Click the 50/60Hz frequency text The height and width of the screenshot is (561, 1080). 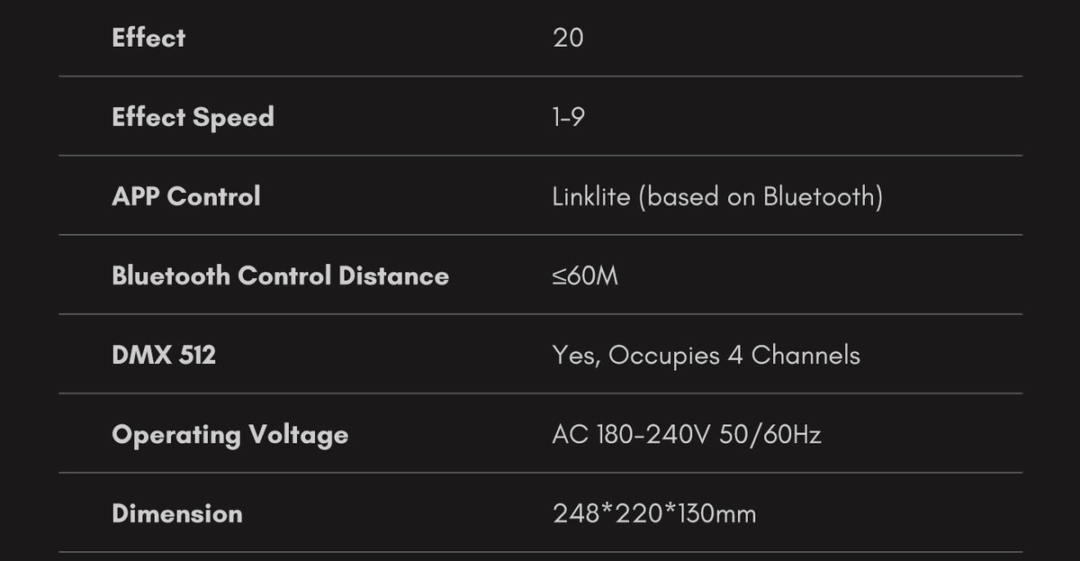pos(770,435)
